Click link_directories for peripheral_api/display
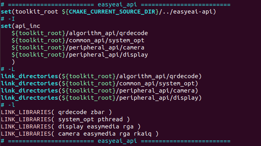Screen dimensions: 261x146 [101, 98]
